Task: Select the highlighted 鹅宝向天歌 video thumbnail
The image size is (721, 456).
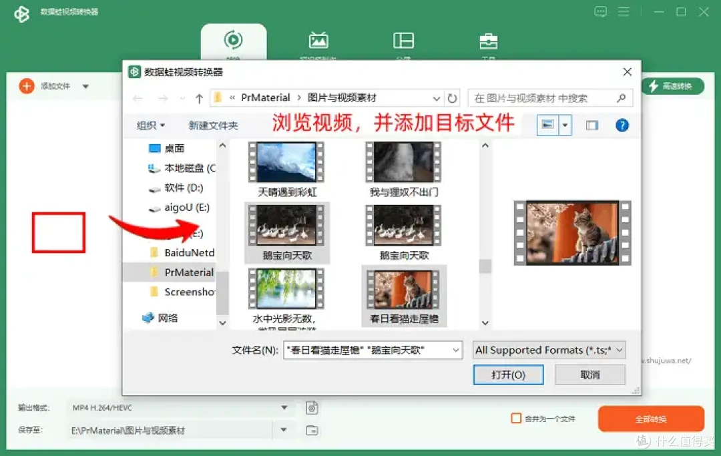Action: (287, 232)
